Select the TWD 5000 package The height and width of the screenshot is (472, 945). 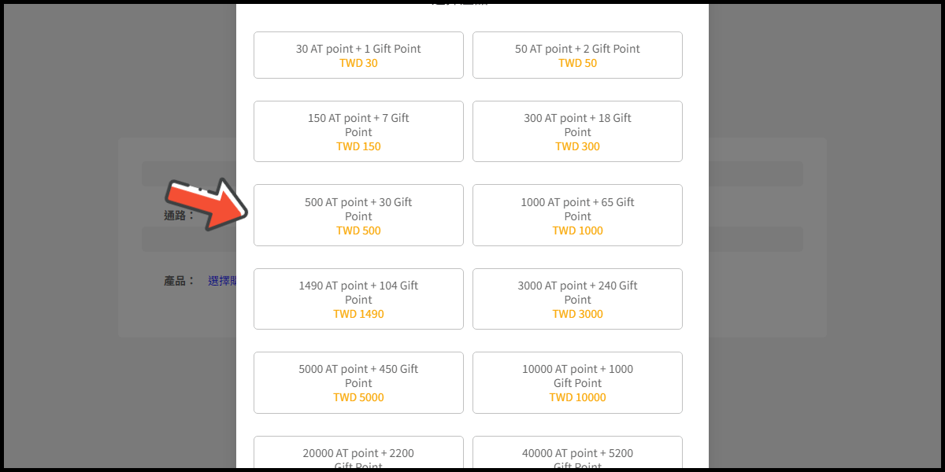pos(358,382)
